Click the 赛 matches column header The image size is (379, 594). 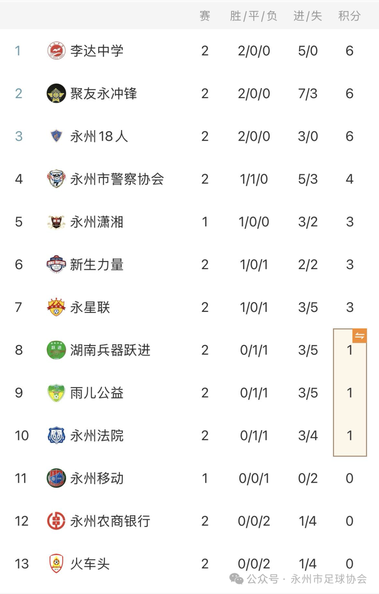205,16
